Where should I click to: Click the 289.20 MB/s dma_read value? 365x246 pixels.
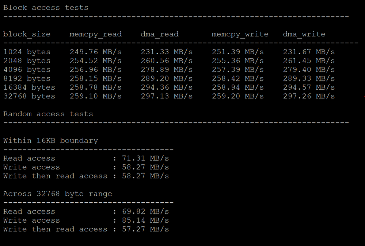167,78
